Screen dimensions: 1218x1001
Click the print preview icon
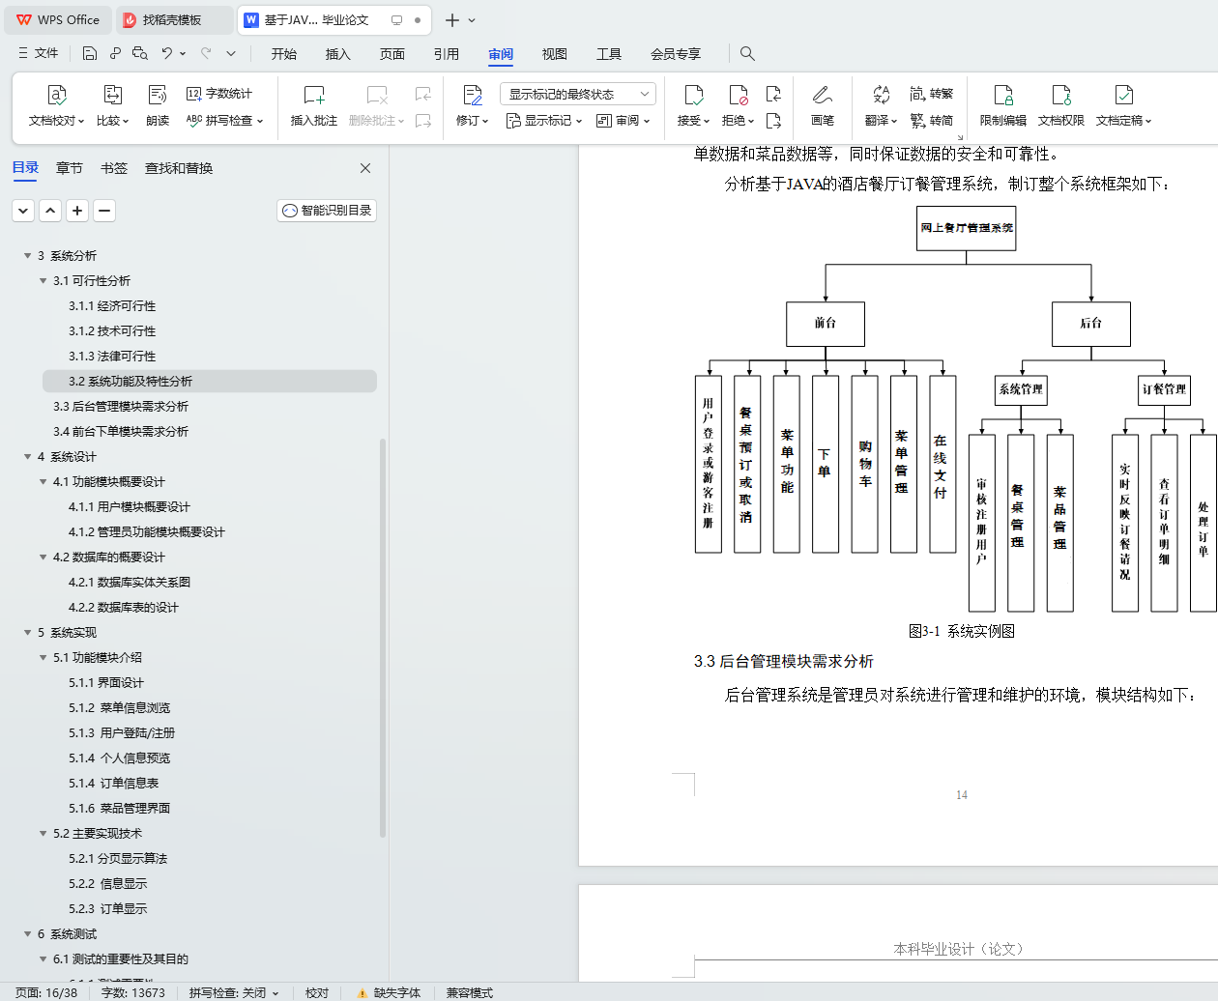click(x=140, y=53)
